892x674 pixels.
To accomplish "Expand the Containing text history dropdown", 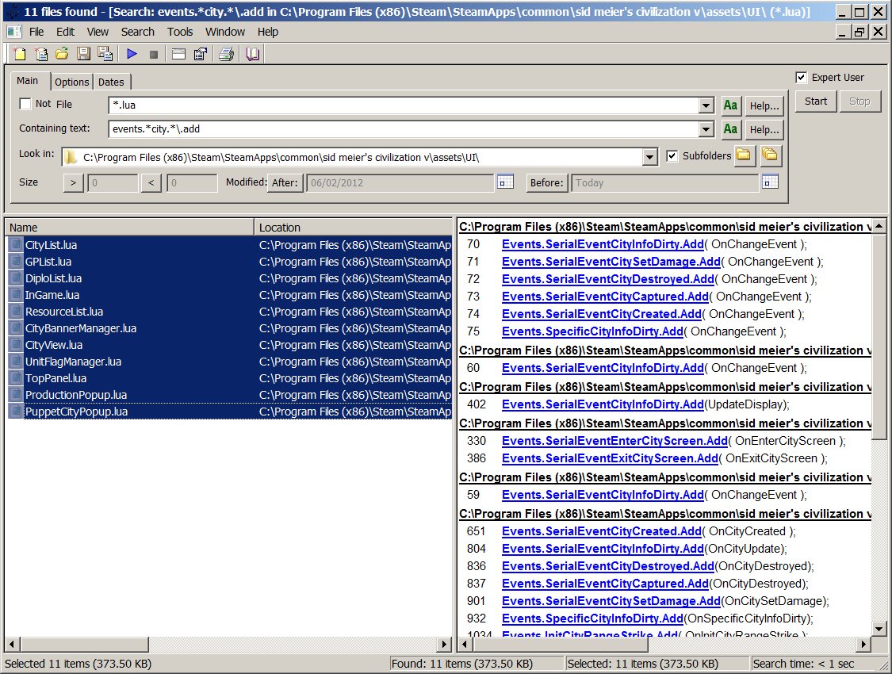I will (x=706, y=129).
